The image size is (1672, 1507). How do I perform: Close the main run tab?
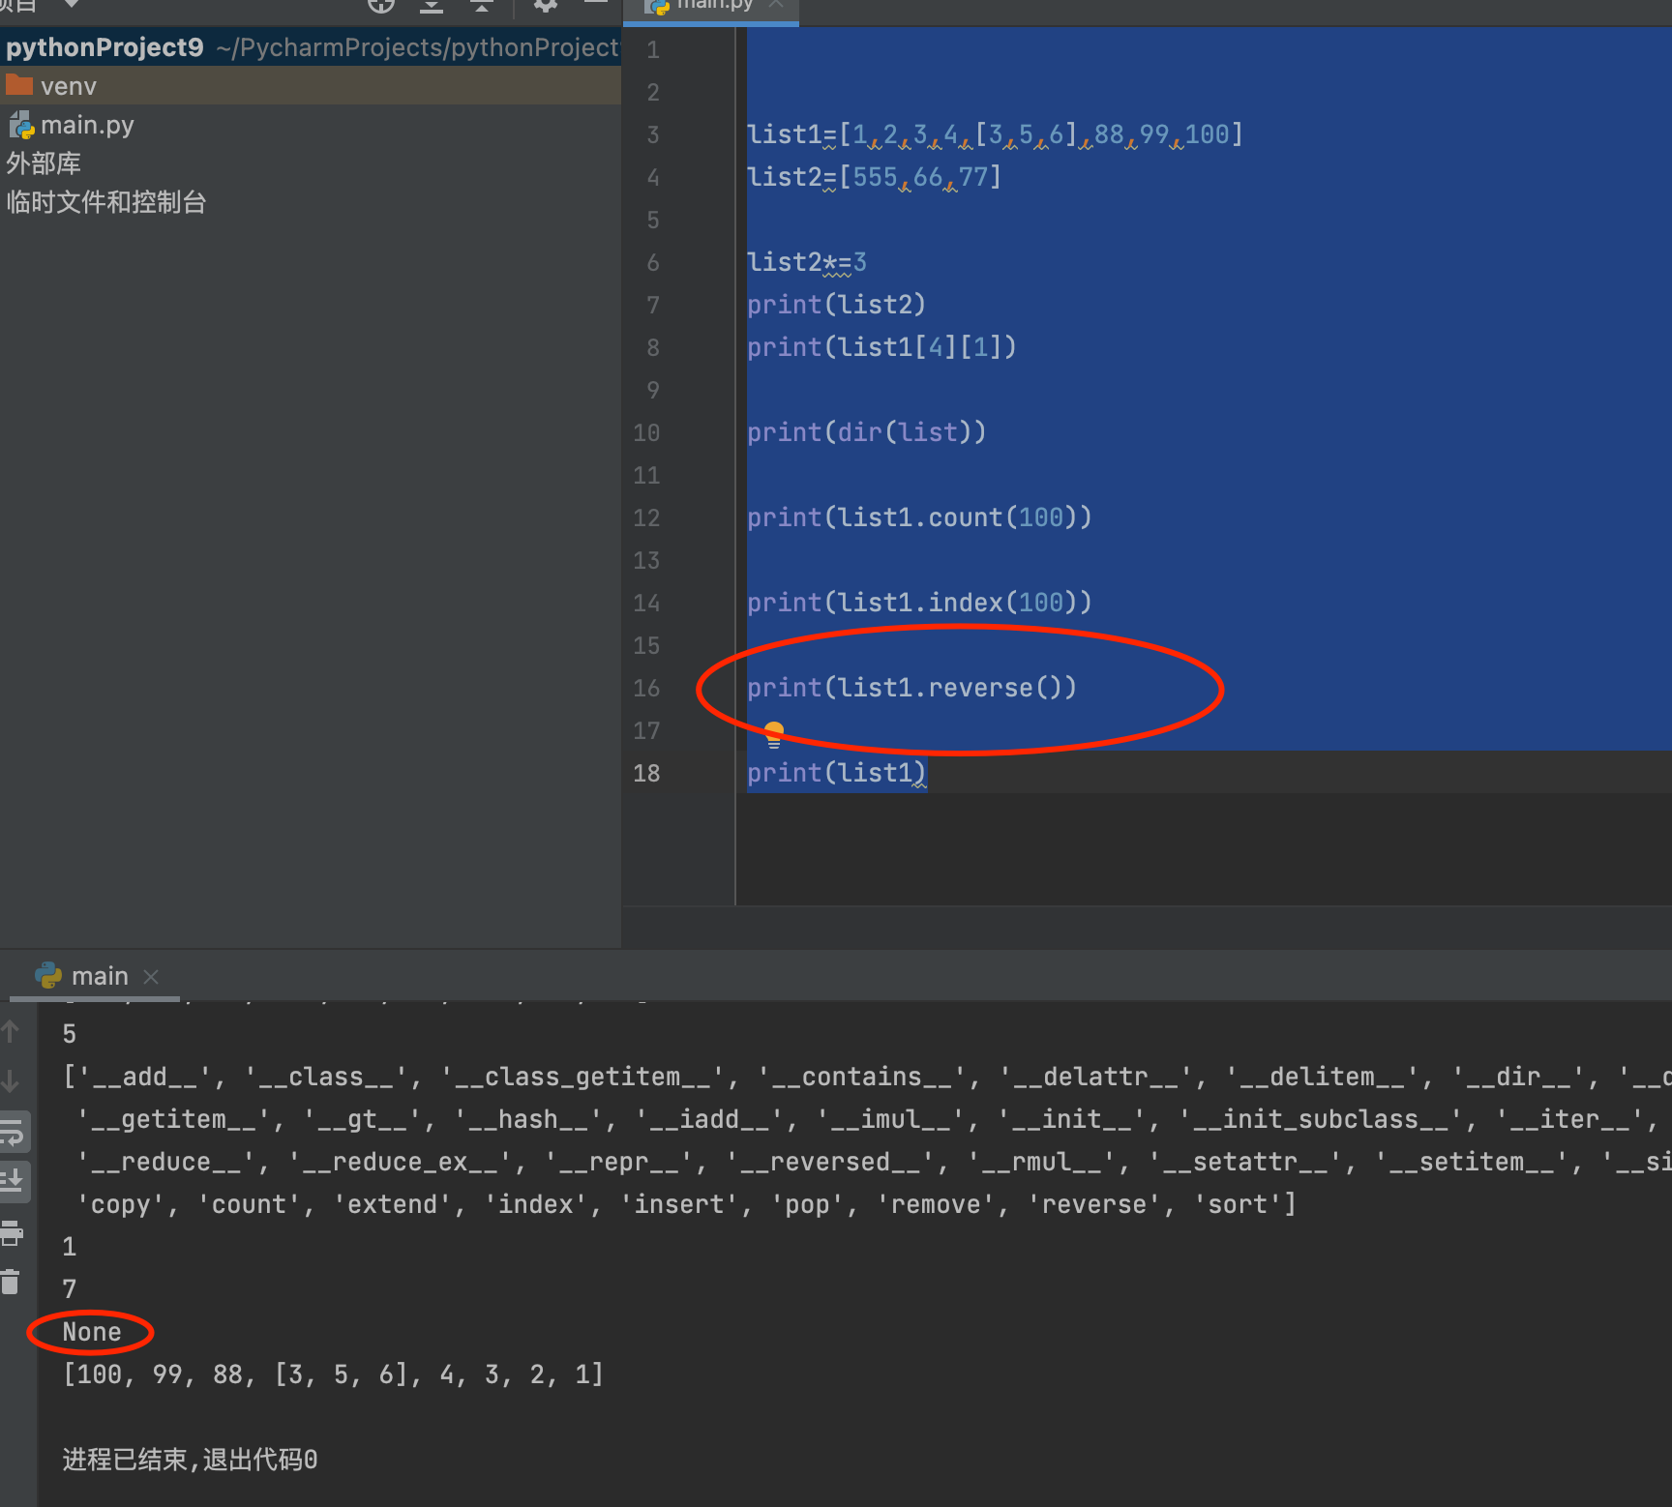151,977
